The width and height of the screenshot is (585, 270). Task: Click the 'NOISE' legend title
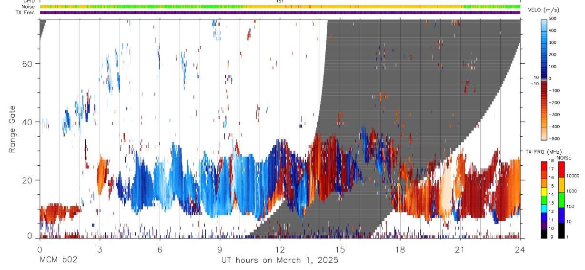(x=565, y=158)
